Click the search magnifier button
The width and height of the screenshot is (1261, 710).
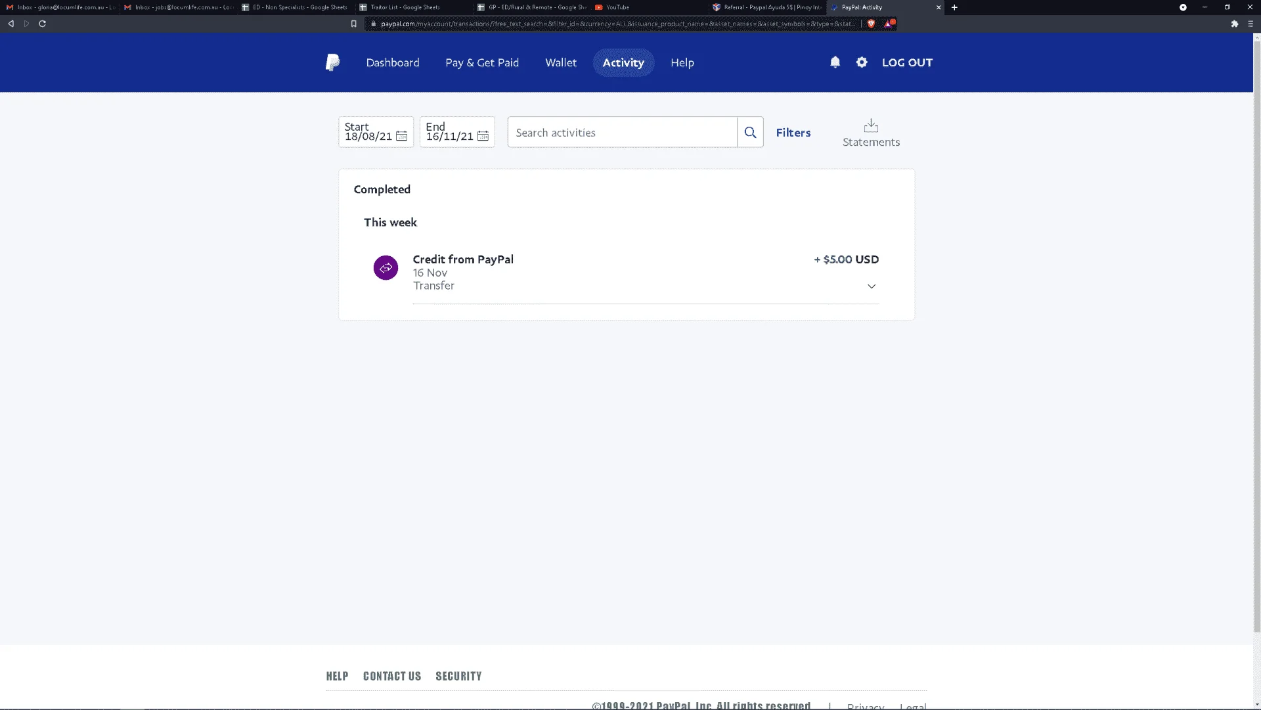(x=750, y=132)
